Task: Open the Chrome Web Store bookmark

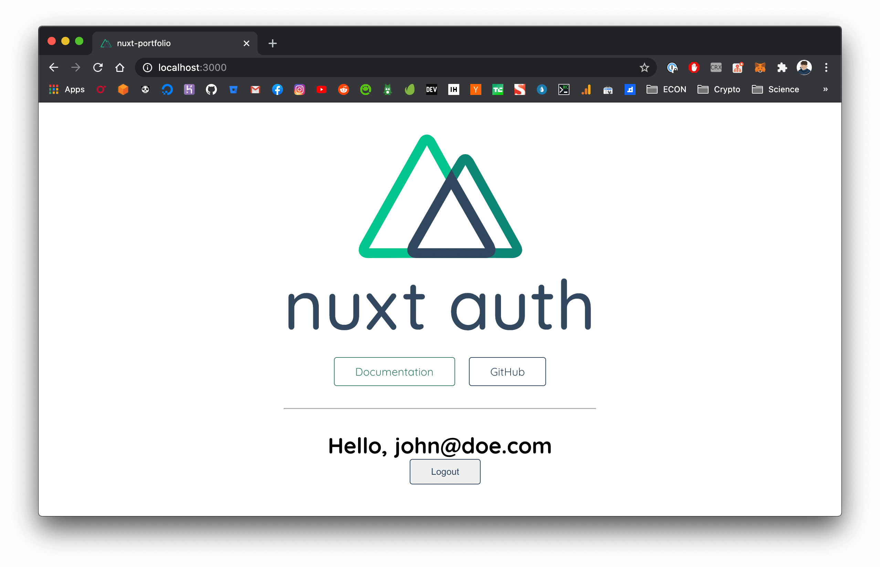Action: pos(608,89)
